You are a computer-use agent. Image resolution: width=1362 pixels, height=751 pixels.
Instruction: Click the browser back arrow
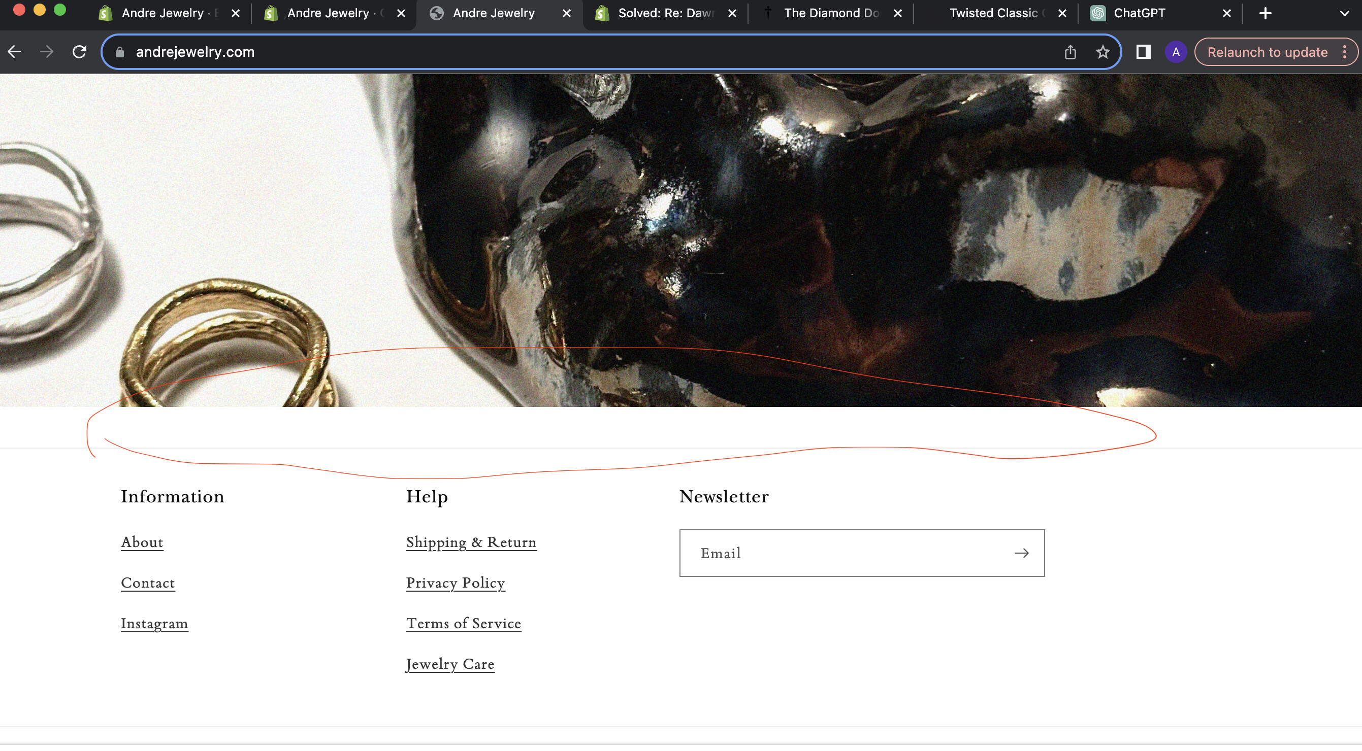[x=15, y=52]
